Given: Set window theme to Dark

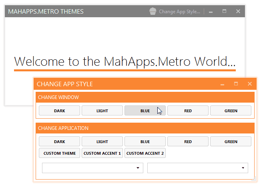Looking at the screenshot, I should coord(60,111).
